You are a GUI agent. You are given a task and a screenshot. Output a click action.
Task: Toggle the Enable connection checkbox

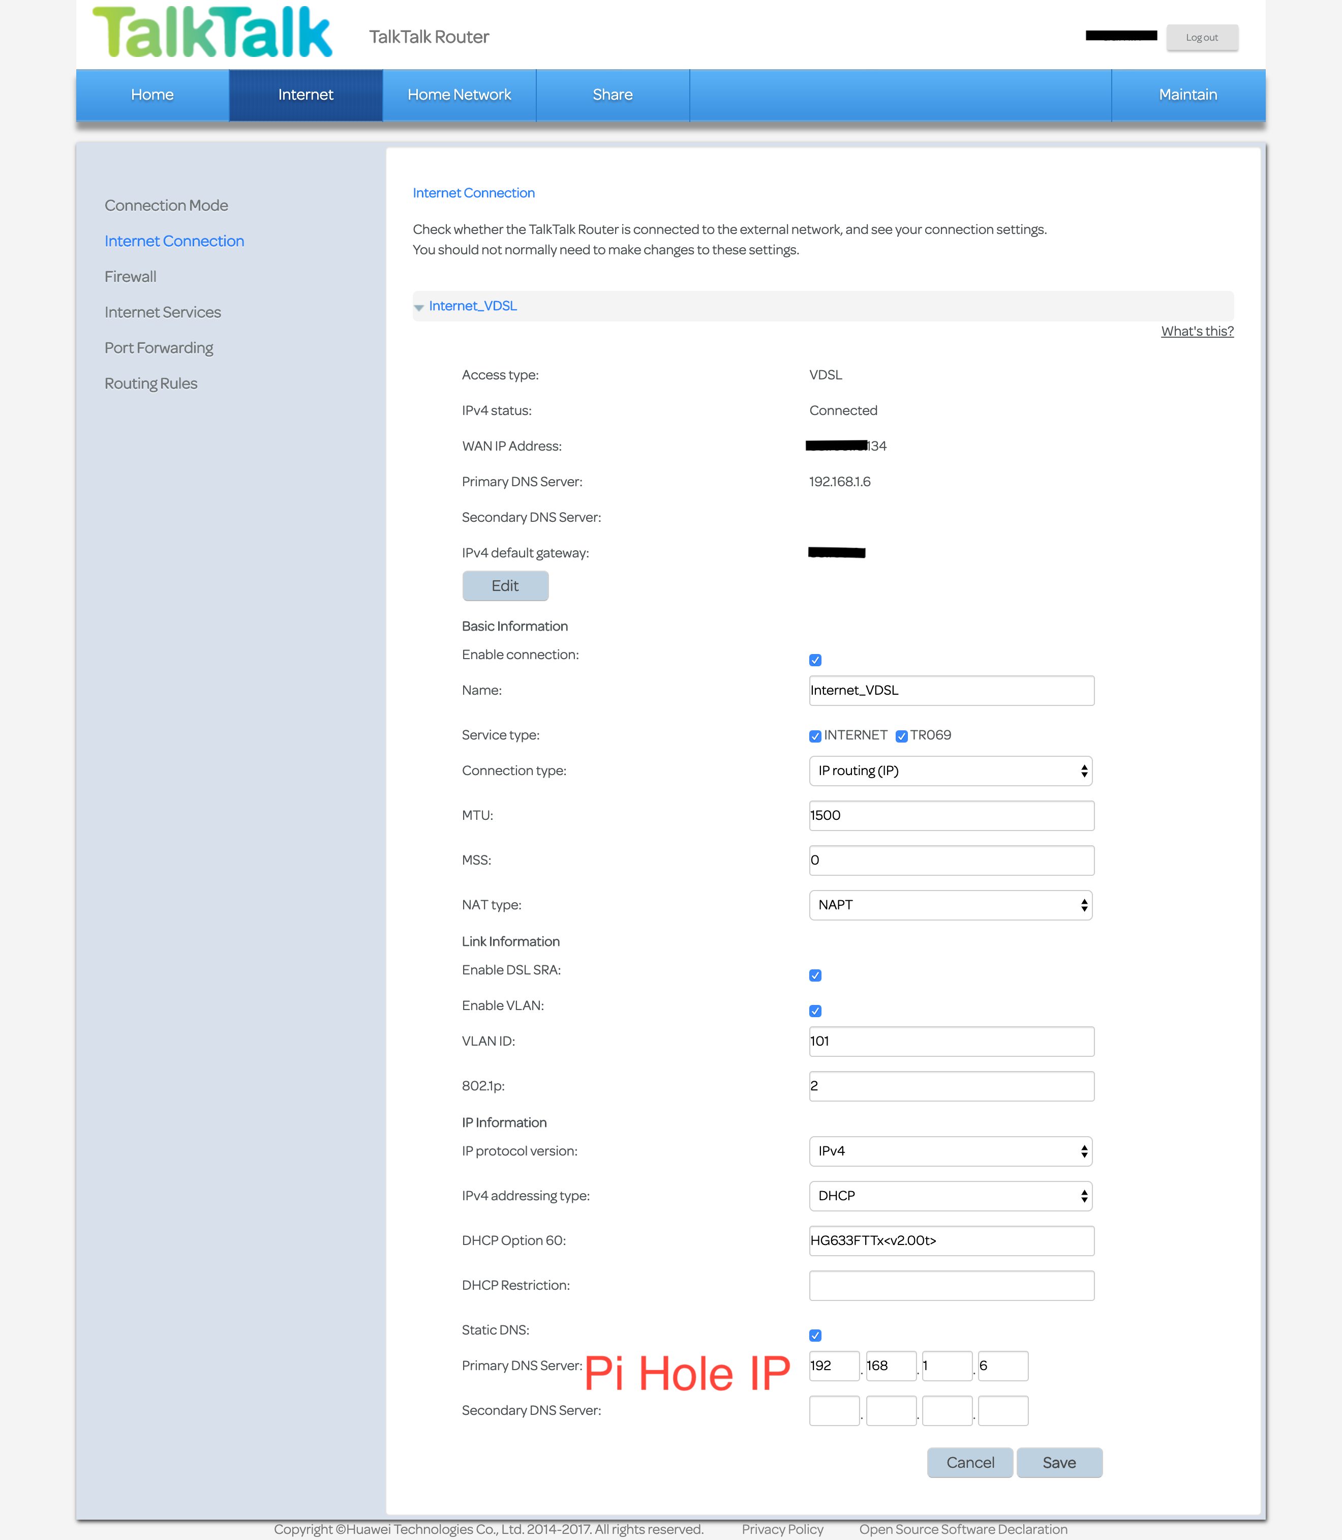pos(815,660)
